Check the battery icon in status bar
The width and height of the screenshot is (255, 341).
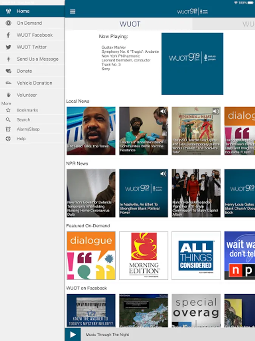click(251, 3)
